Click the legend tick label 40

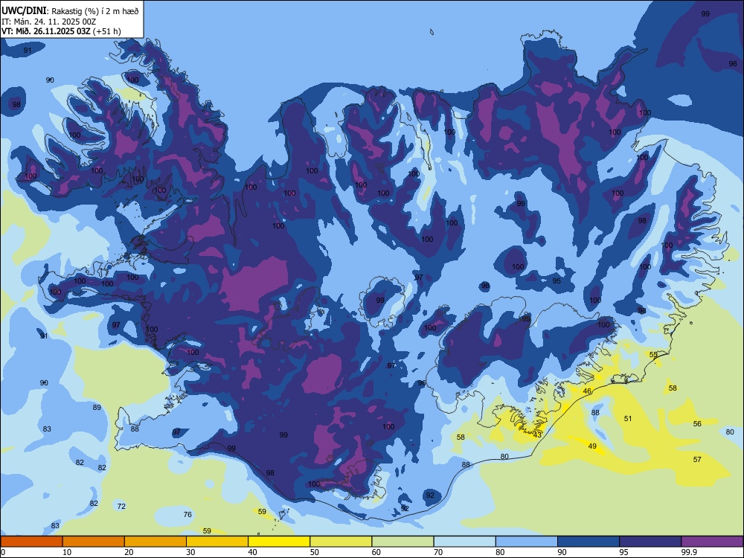coord(252,552)
